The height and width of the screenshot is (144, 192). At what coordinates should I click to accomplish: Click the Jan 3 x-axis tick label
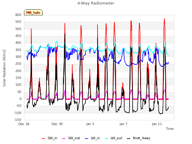click(x=90, y=124)
